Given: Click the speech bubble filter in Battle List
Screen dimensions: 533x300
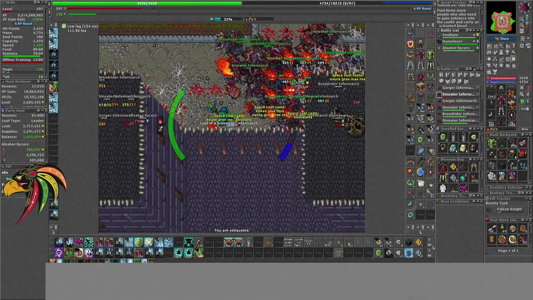Looking at the screenshot, I should [441, 81].
